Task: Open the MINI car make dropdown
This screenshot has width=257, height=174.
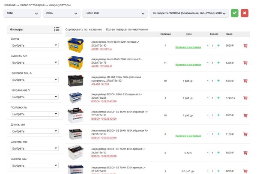Action: (22, 13)
